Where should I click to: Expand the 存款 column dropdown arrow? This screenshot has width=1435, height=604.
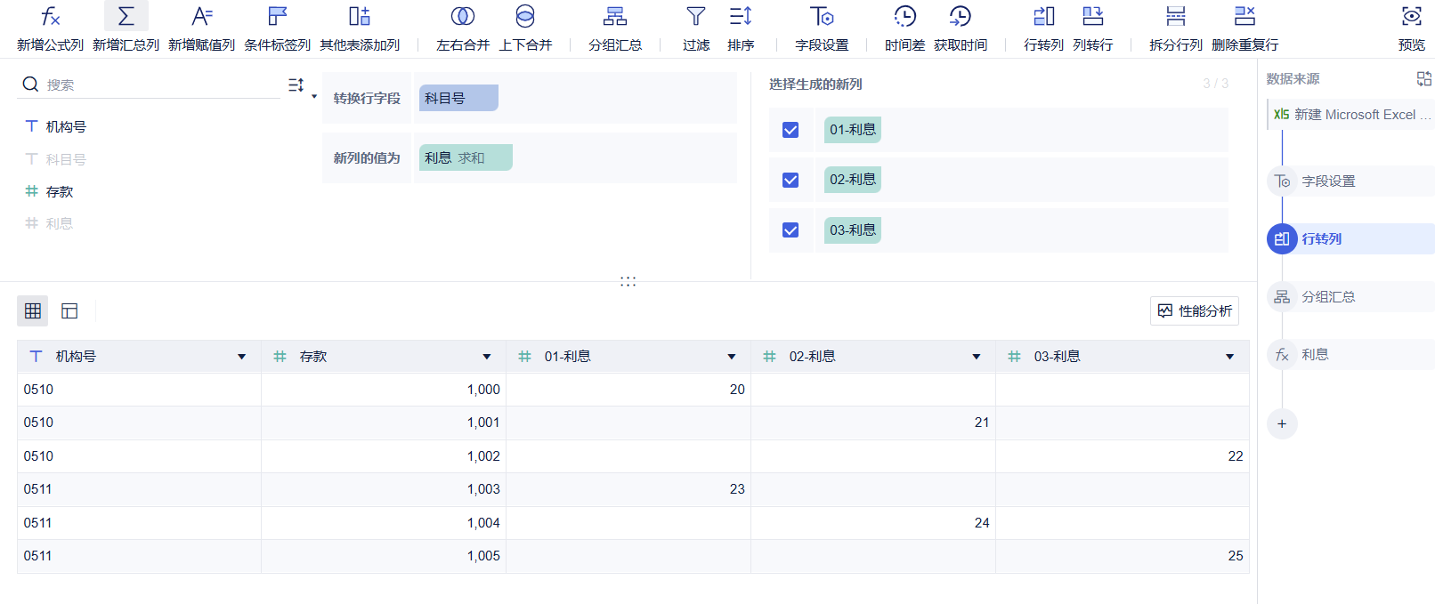click(487, 357)
